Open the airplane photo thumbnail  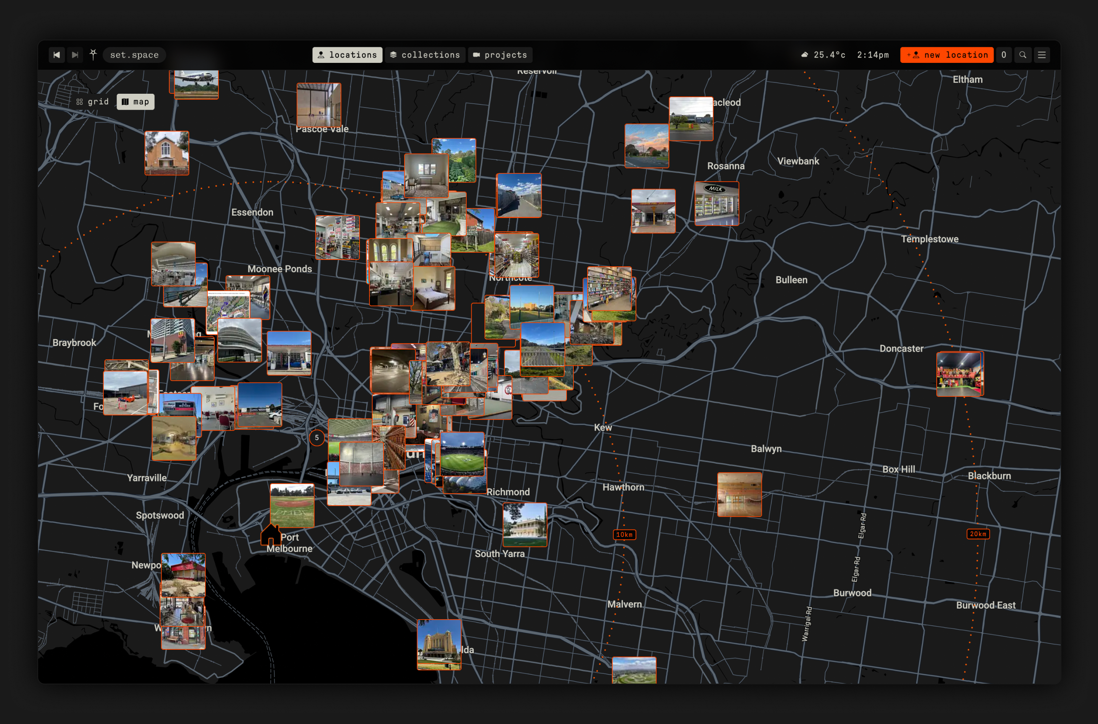click(x=196, y=85)
